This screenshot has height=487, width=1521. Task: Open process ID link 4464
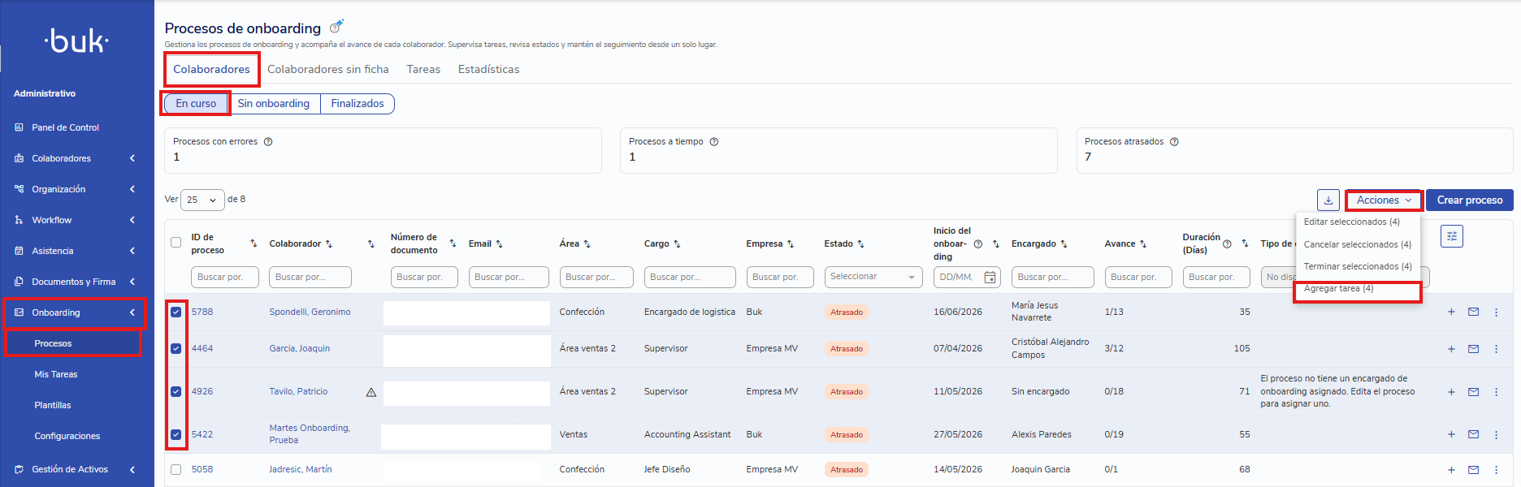point(202,348)
